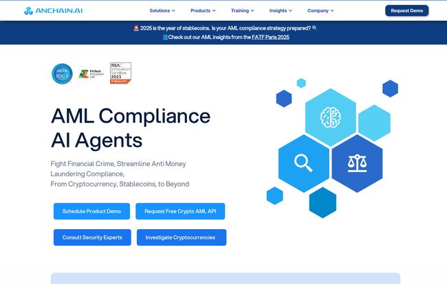Screen dimensions: 447x284
Task: Click the siren emoji in the banner
Action: 136,28
